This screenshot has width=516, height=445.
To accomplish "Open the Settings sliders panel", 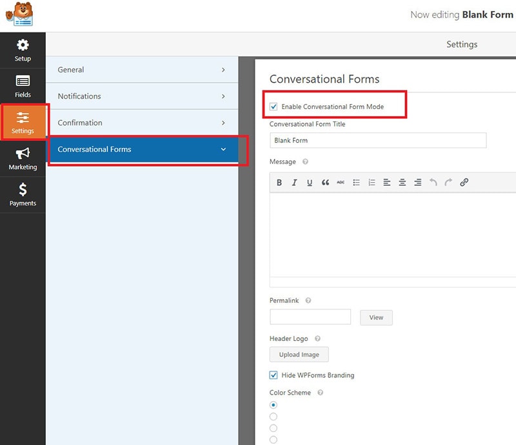I will 23,122.
